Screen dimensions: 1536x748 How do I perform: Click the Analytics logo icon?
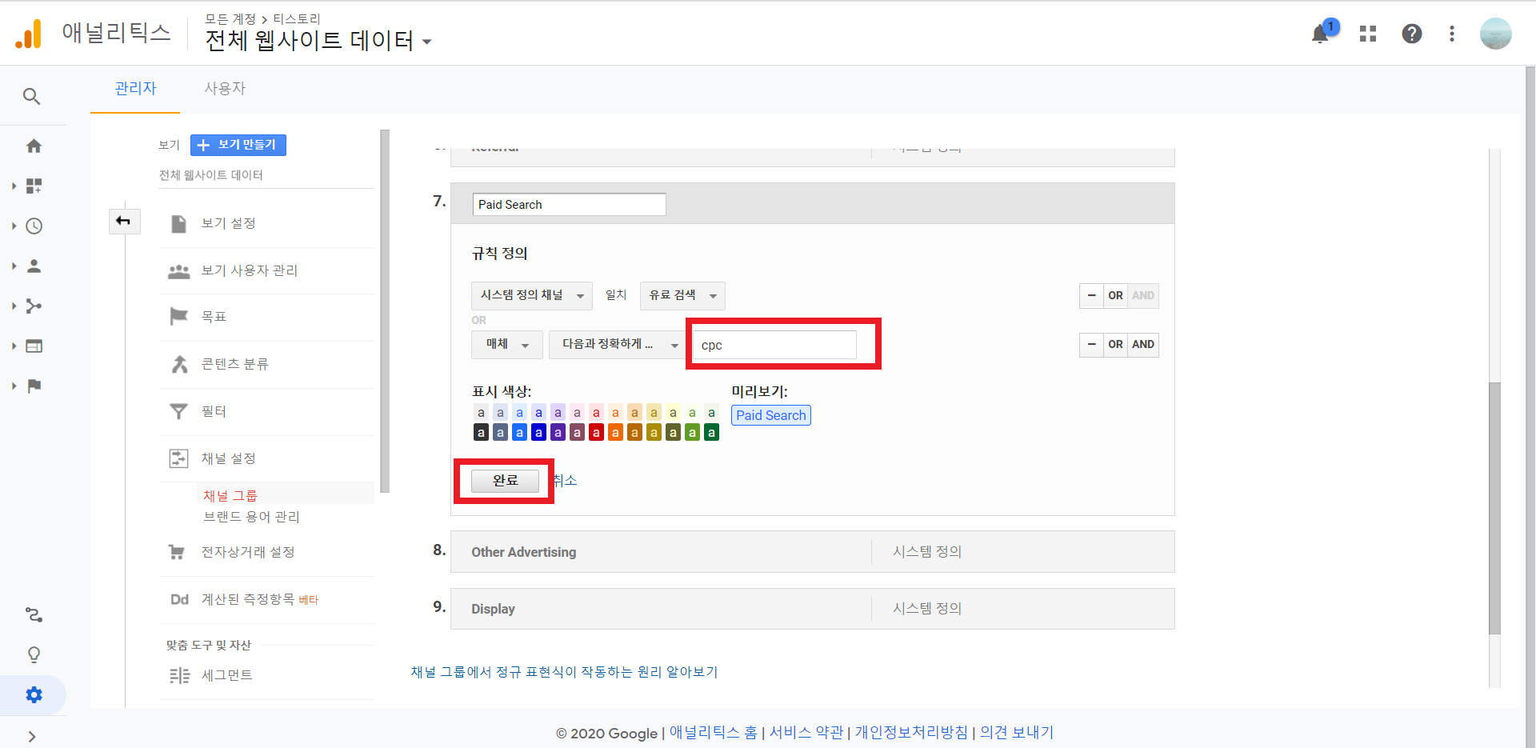tap(29, 34)
